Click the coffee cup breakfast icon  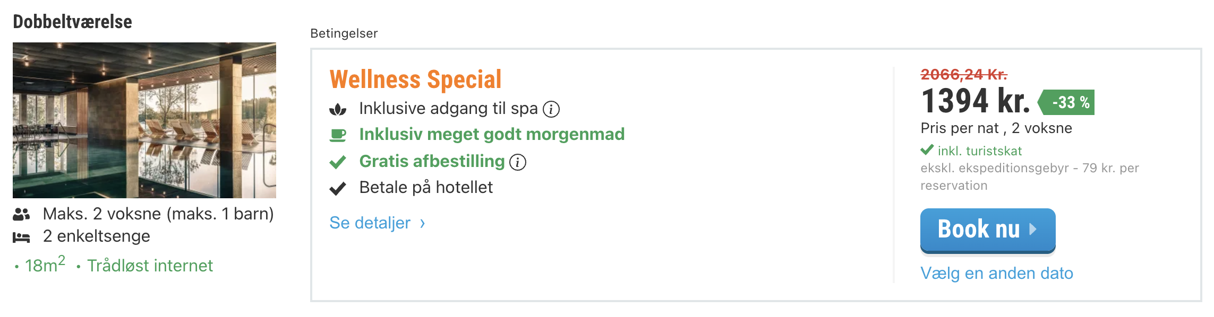coord(338,135)
